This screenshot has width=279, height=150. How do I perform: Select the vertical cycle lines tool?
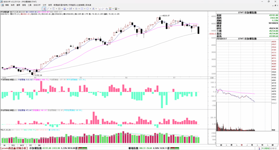coord(59,9)
